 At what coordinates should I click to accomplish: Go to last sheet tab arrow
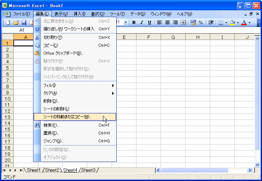pyautogui.click(x=21, y=170)
